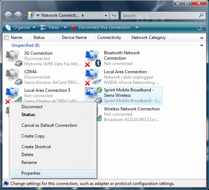Choose Create Copy in the context menu

point(53,136)
